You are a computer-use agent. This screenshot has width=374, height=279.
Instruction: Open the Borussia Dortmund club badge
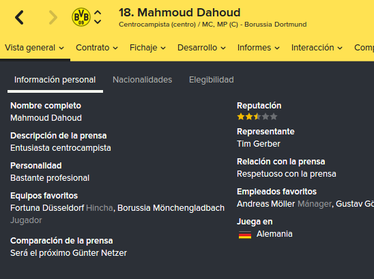coord(81,17)
